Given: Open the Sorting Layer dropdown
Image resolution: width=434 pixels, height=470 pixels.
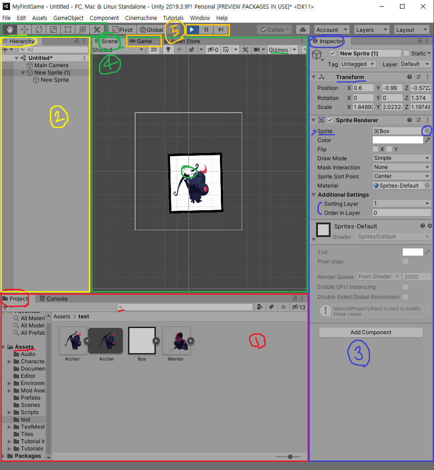Looking at the screenshot, I should click(x=402, y=203).
